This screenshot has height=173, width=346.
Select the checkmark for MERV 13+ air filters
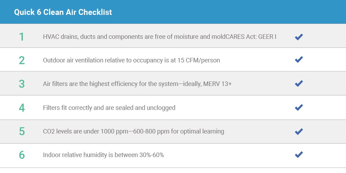click(299, 83)
